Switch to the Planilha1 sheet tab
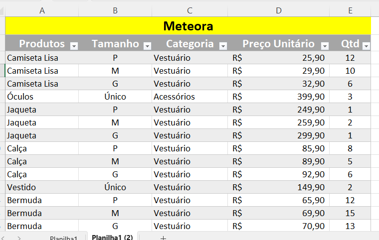Screen dimensions: 379x240 pos(64,238)
